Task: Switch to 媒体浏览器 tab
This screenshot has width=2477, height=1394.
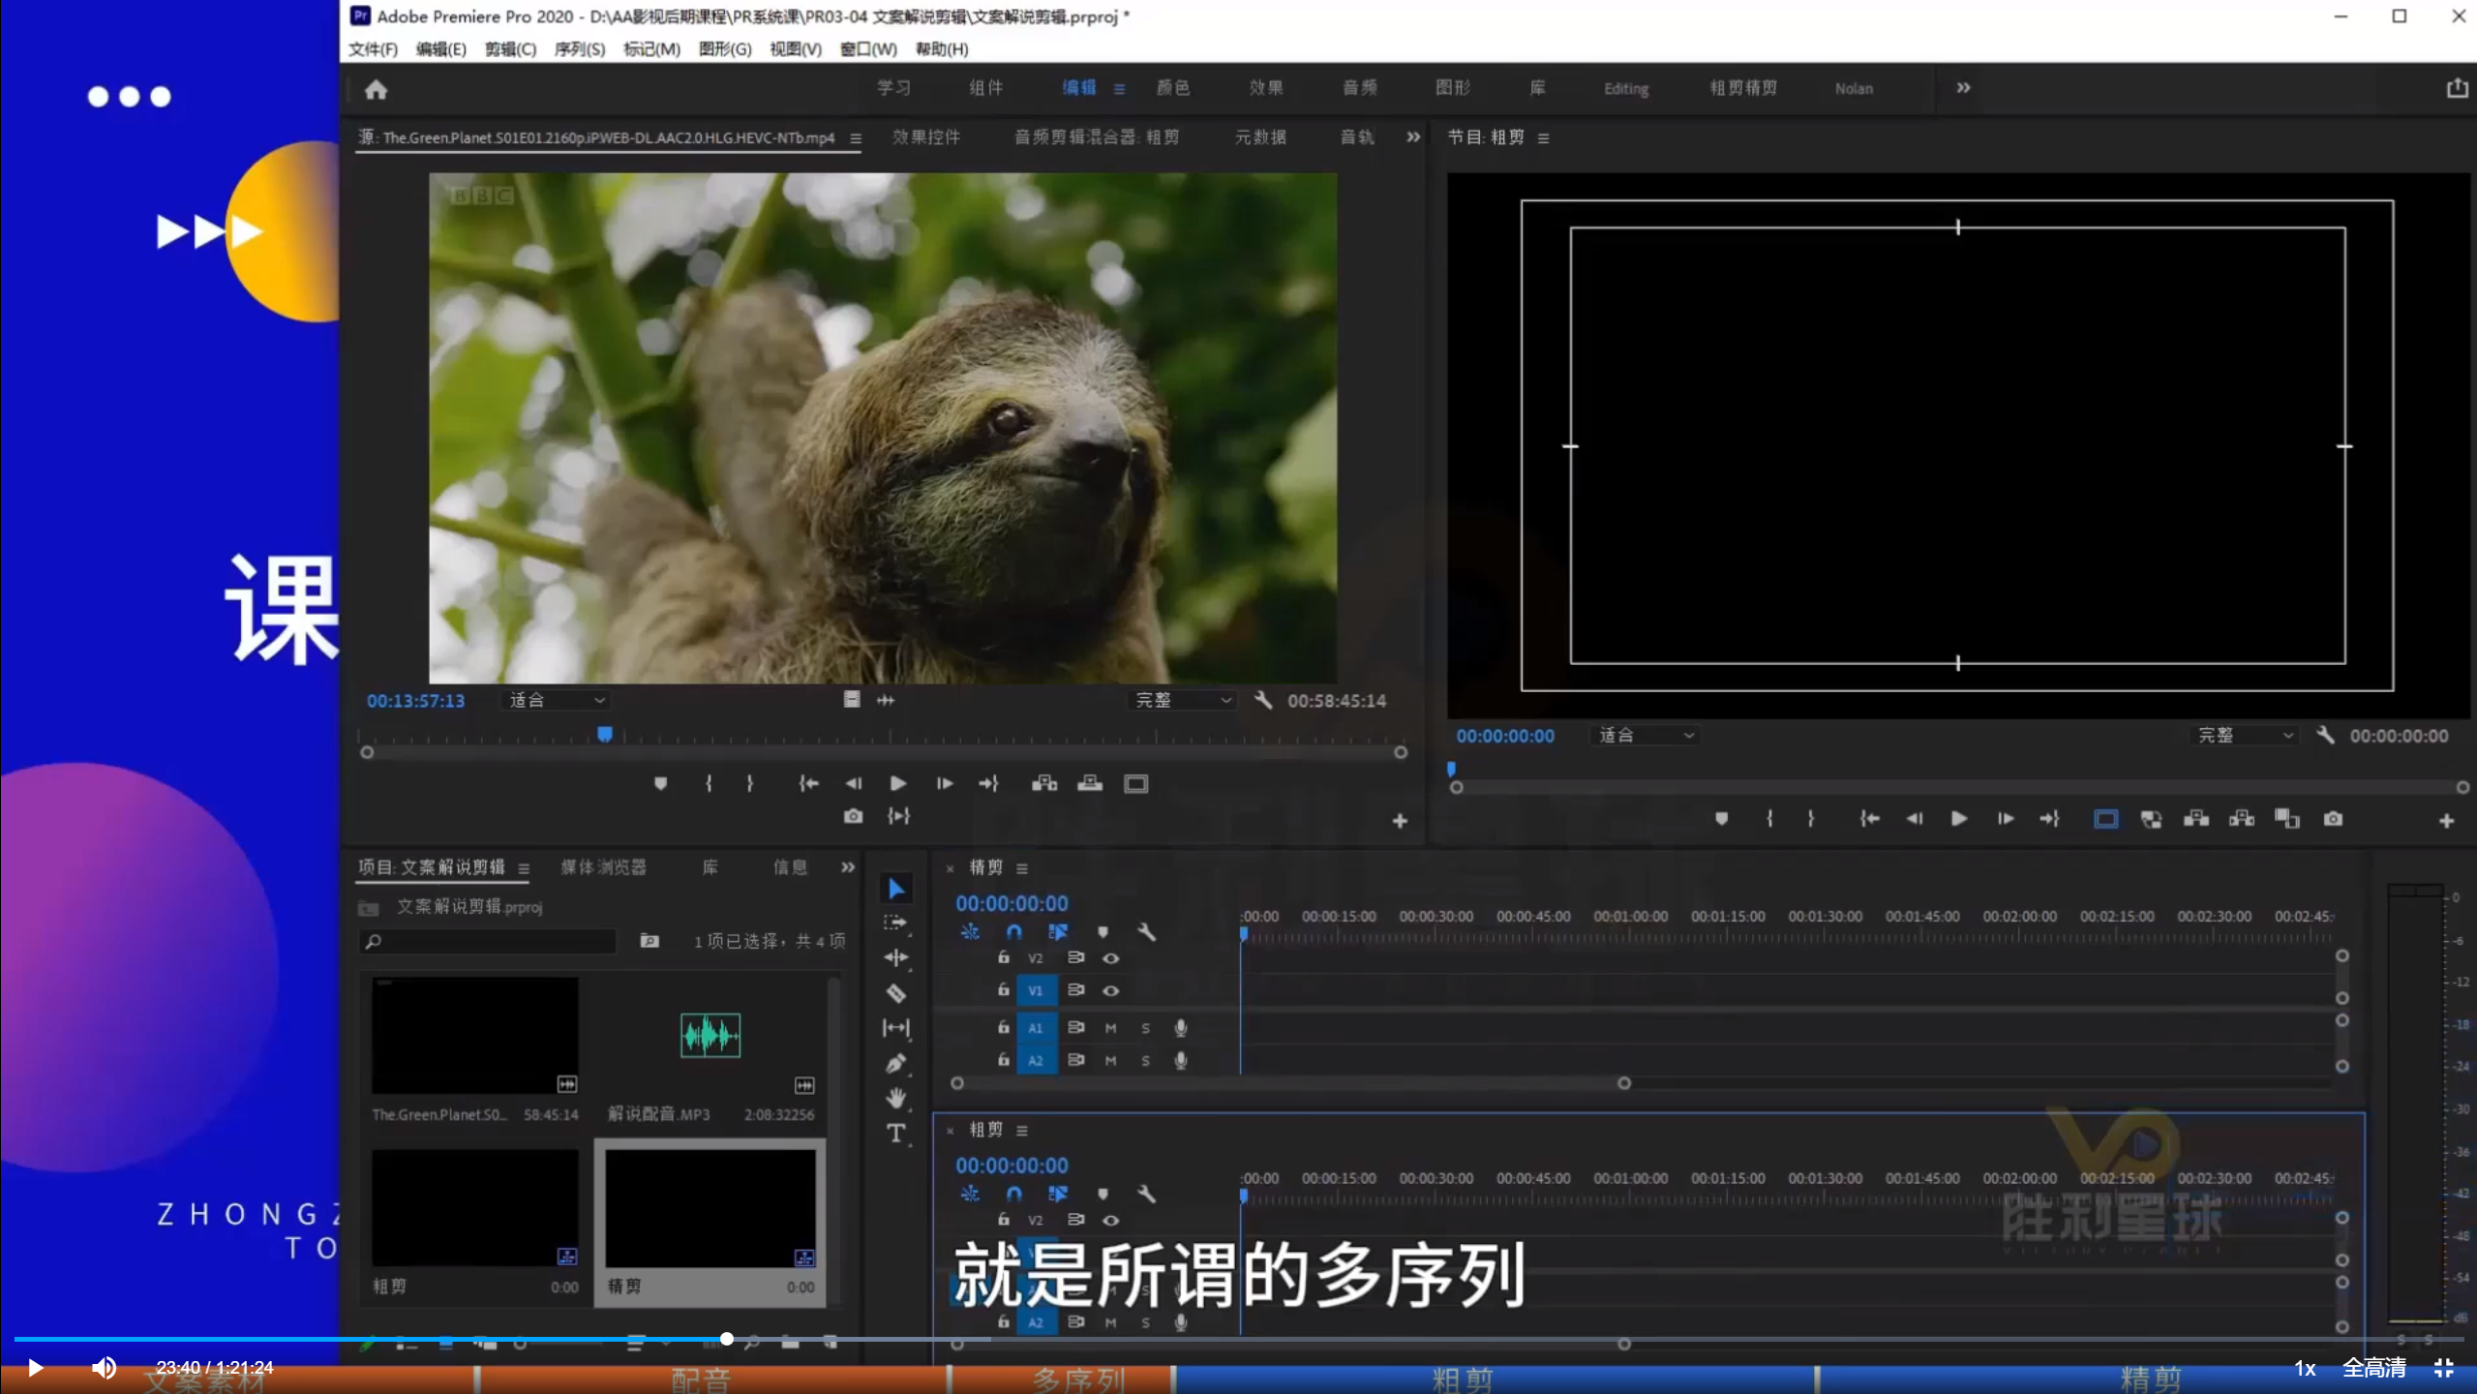Action: point(603,867)
